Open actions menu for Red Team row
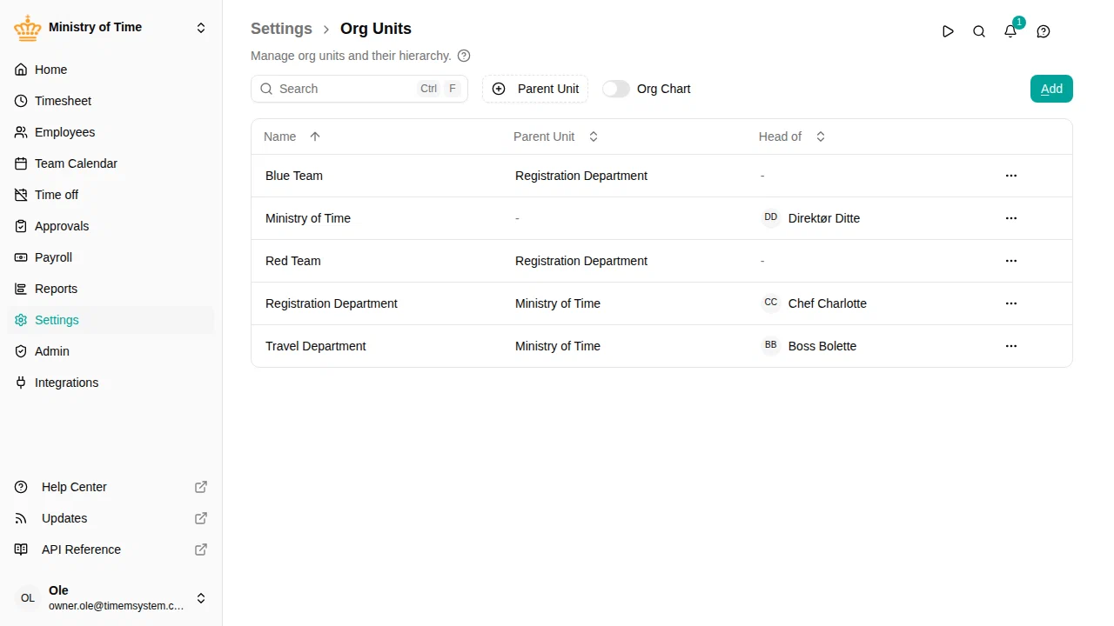 1011,261
